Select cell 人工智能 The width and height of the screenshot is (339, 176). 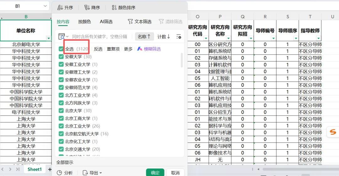click(x=220, y=78)
